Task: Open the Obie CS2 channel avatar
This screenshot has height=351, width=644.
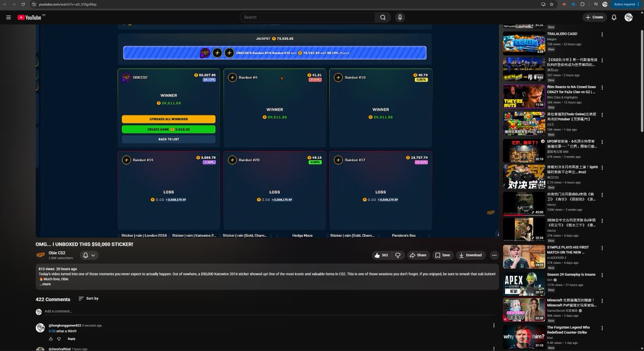Action: pyautogui.click(x=40, y=255)
